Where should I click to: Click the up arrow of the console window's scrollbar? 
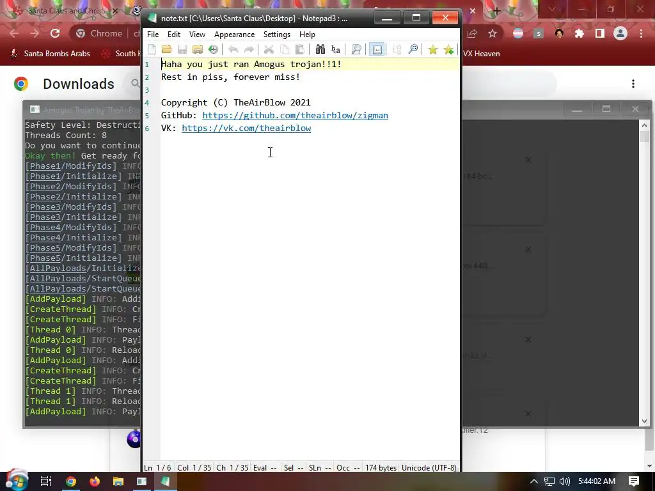(x=644, y=125)
